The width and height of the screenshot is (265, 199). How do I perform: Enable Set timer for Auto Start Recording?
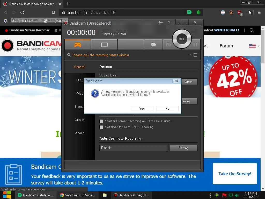[101, 127]
